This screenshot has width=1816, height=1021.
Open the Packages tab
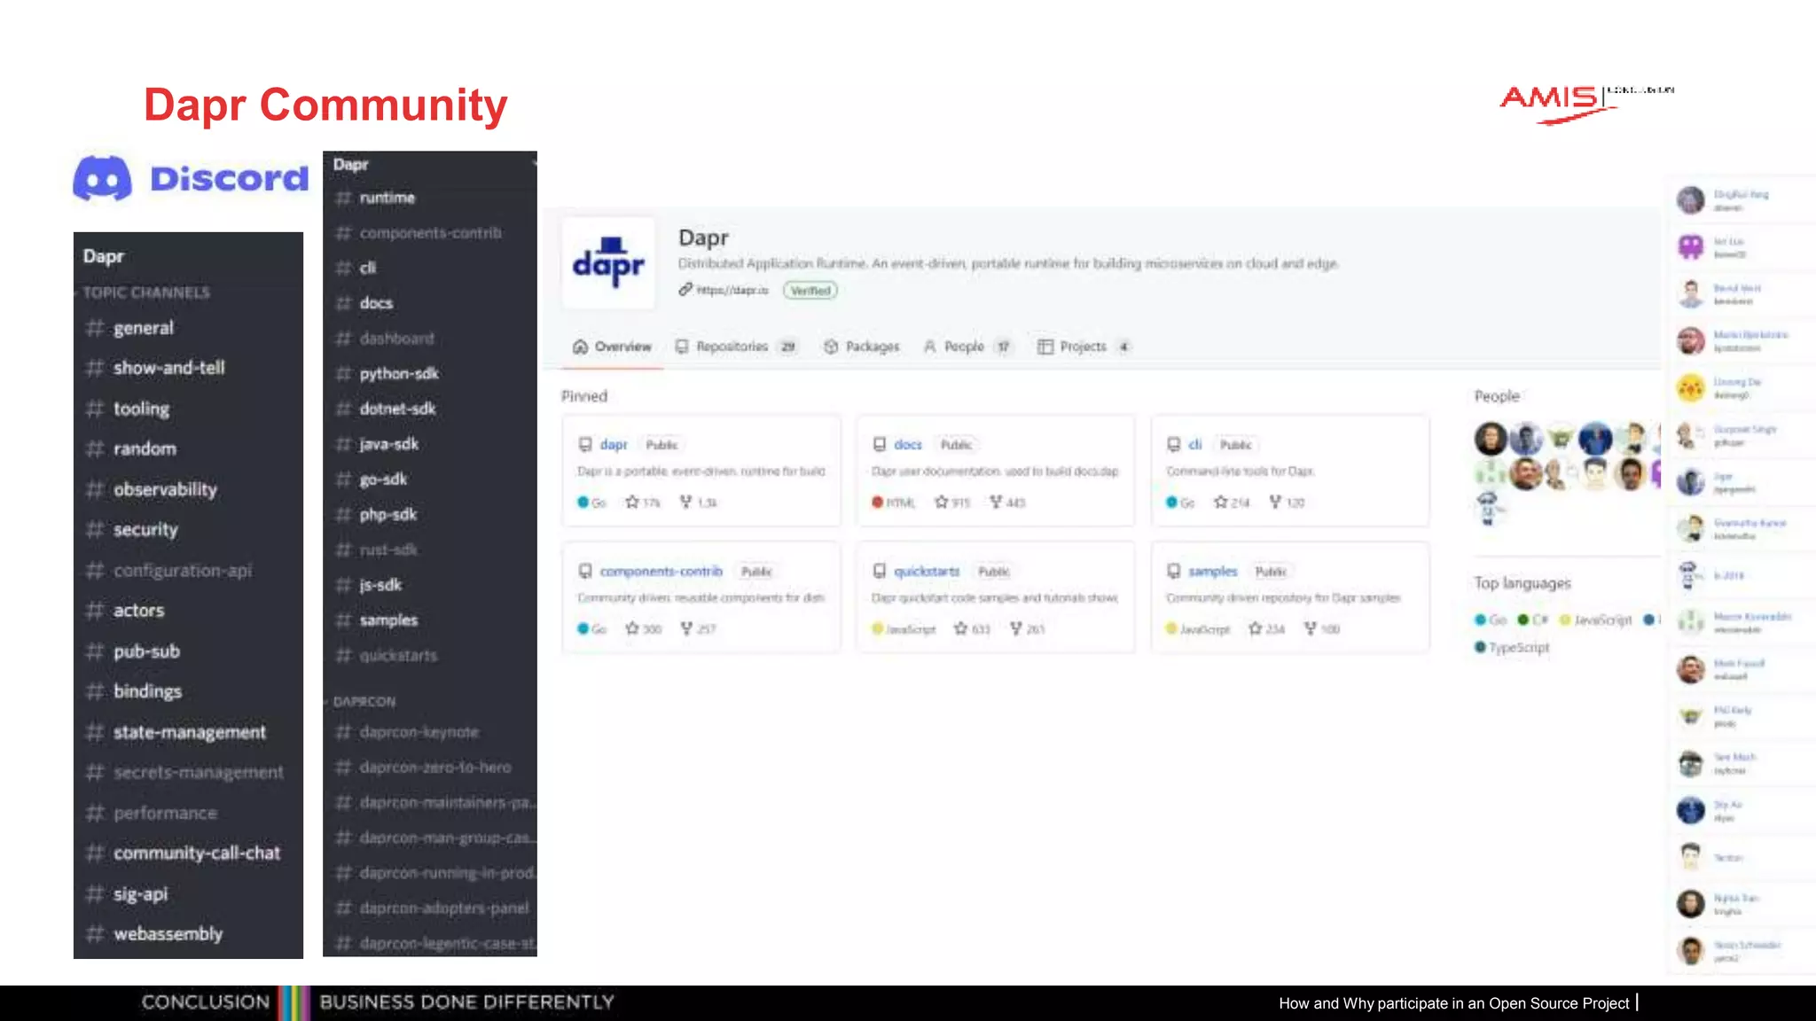click(862, 347)
